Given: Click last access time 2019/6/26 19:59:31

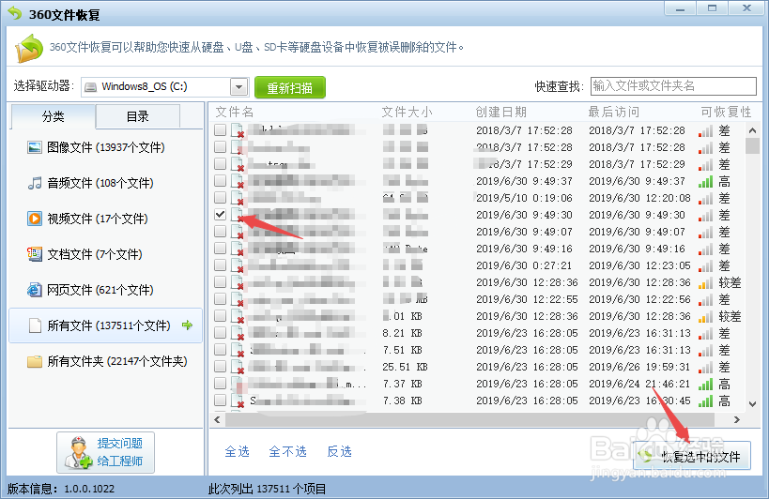Looking at the screenshot, I should click(639, 367).
